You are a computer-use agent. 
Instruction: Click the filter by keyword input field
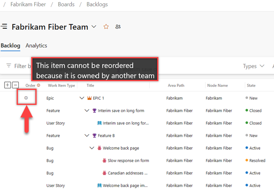23,66
